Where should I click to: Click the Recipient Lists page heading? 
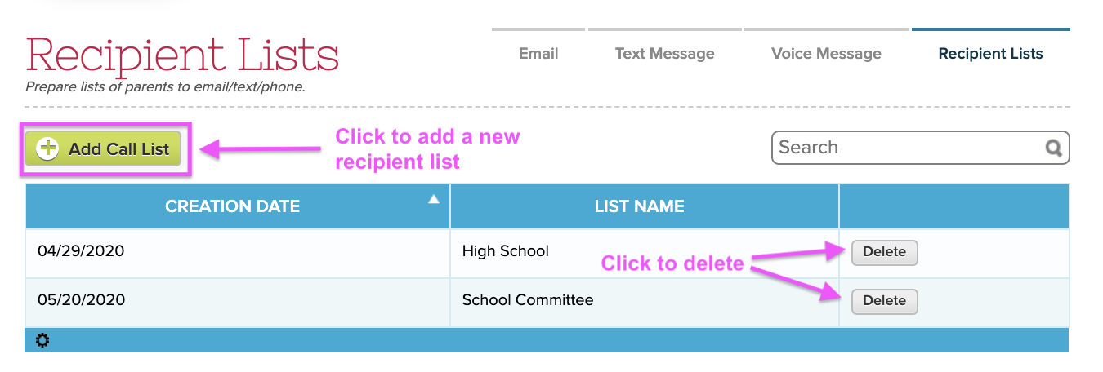click(x=182, y=55)
